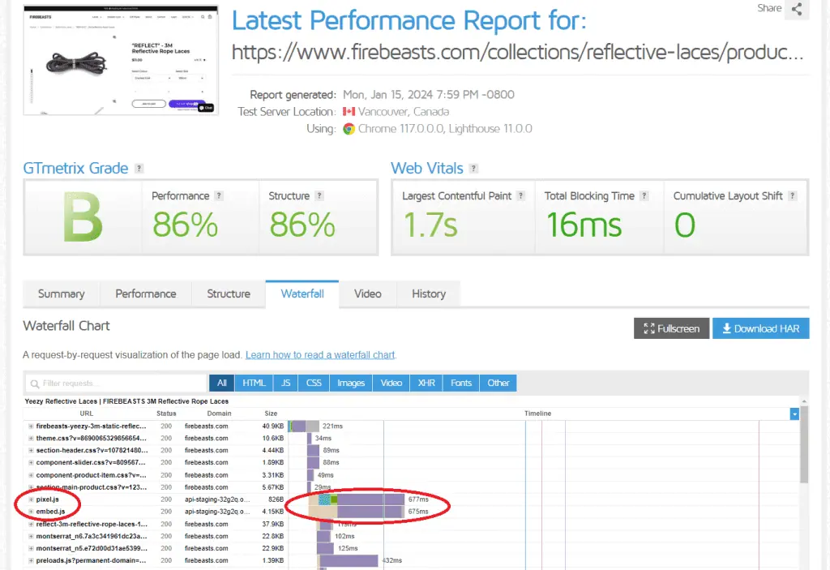The image size is (830, 570).
Task: Open the GTmetrix Grade help icon
Action: 139,169
